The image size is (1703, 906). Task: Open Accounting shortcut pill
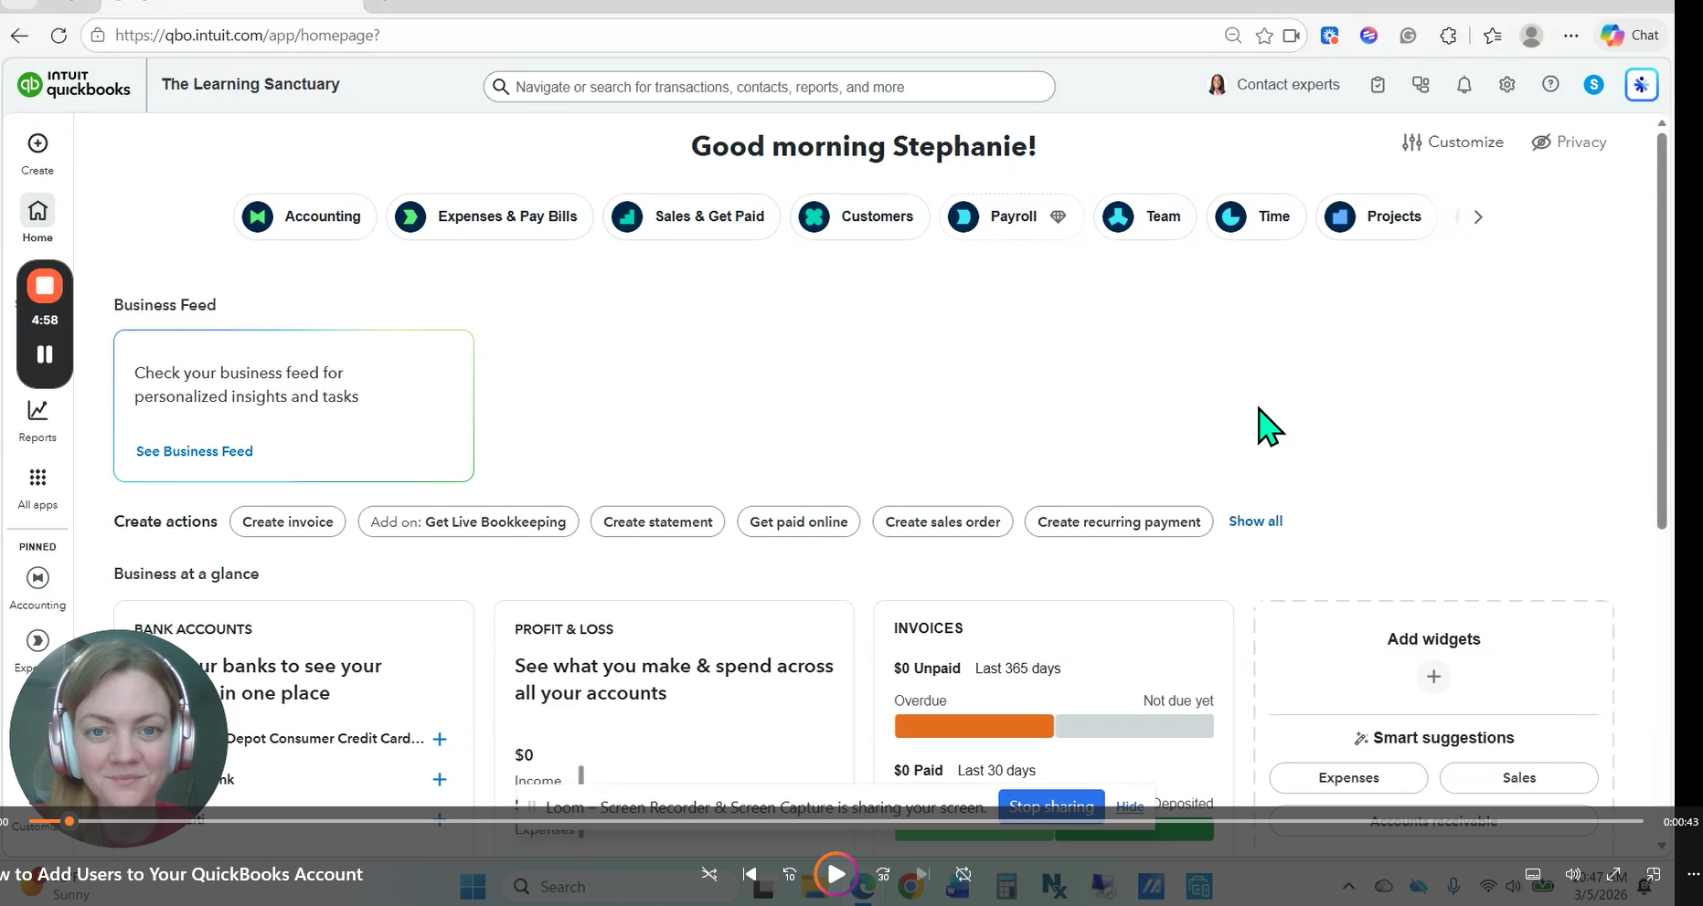tap(304, 216)
